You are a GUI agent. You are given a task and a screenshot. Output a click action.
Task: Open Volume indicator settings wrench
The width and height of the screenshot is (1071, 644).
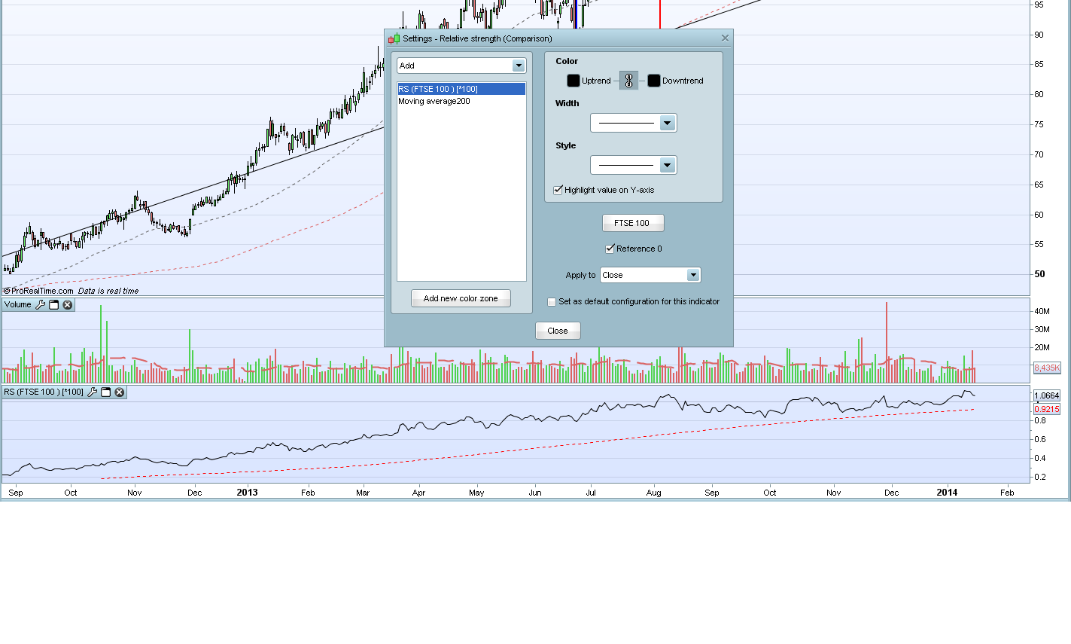tap(41, 305)
